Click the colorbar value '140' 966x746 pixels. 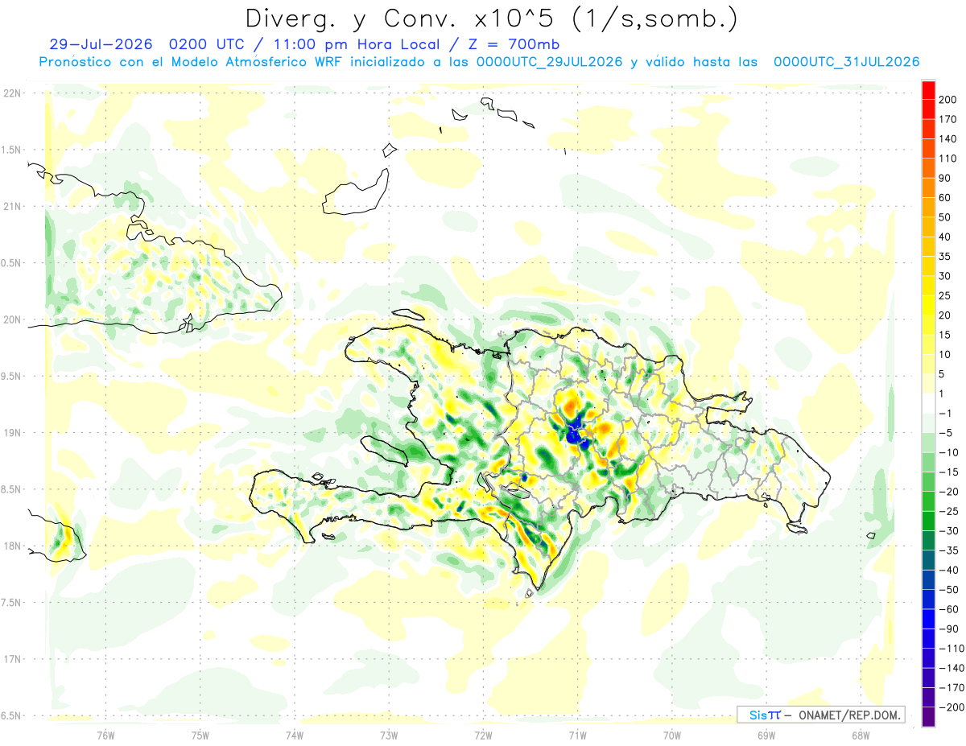pos(947,139)
